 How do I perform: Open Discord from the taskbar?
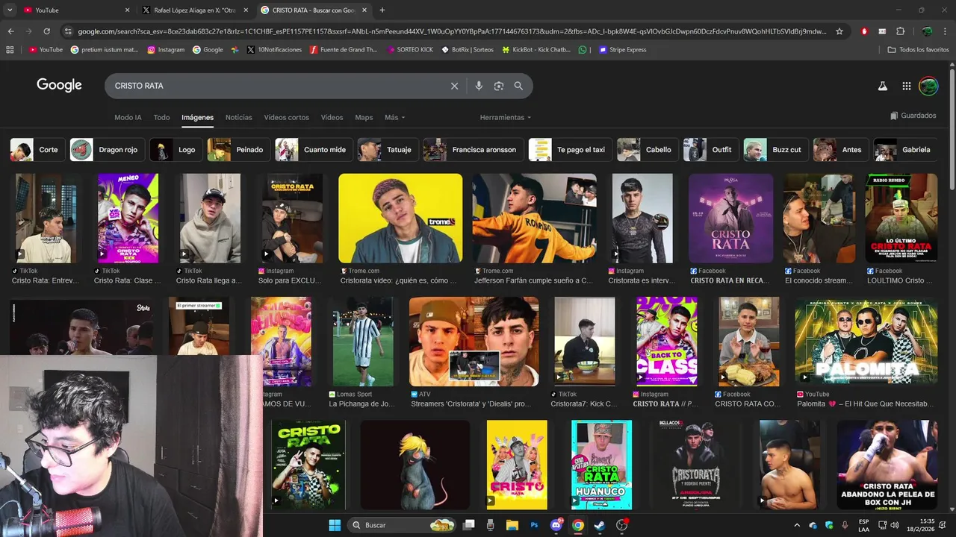(556, 525)
